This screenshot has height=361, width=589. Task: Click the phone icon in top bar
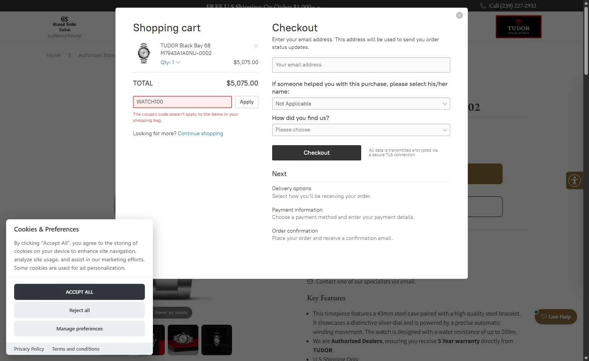click(483, 6)
